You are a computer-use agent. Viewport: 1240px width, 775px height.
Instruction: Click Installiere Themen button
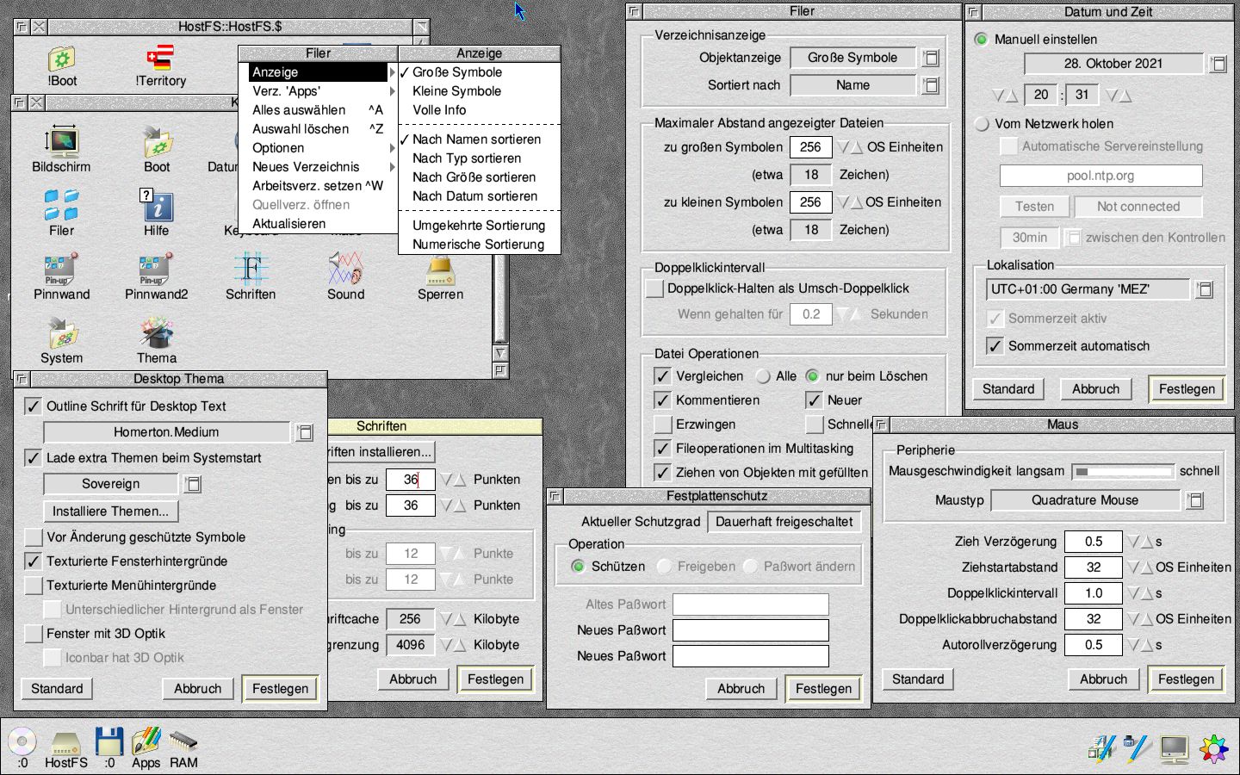(110, 512)
